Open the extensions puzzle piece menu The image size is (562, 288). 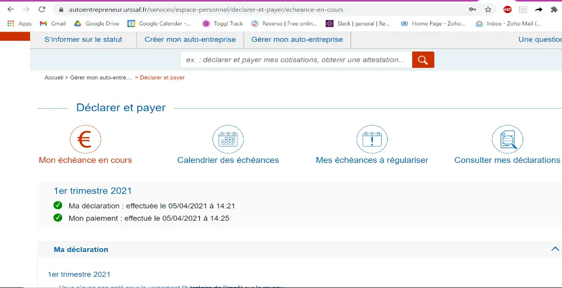pyautogui.click(x=554, y=10)
